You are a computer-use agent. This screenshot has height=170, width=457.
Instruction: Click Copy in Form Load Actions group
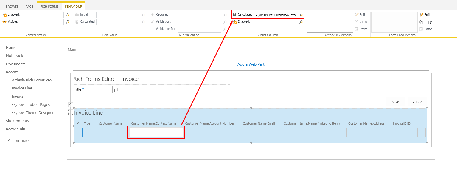click(x=425, y=22)
